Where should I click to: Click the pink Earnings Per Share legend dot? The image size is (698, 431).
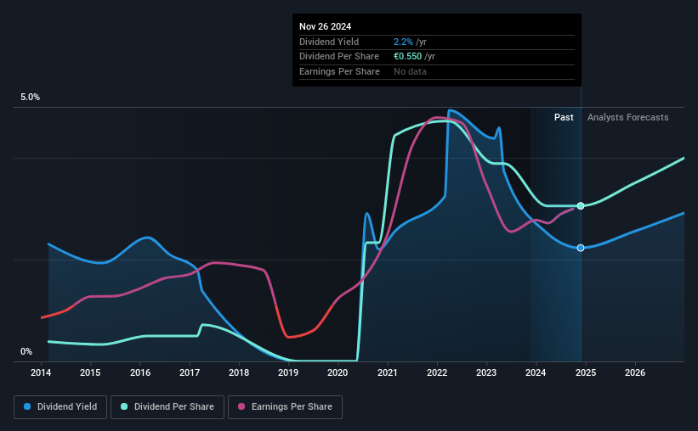click(241, 406)
